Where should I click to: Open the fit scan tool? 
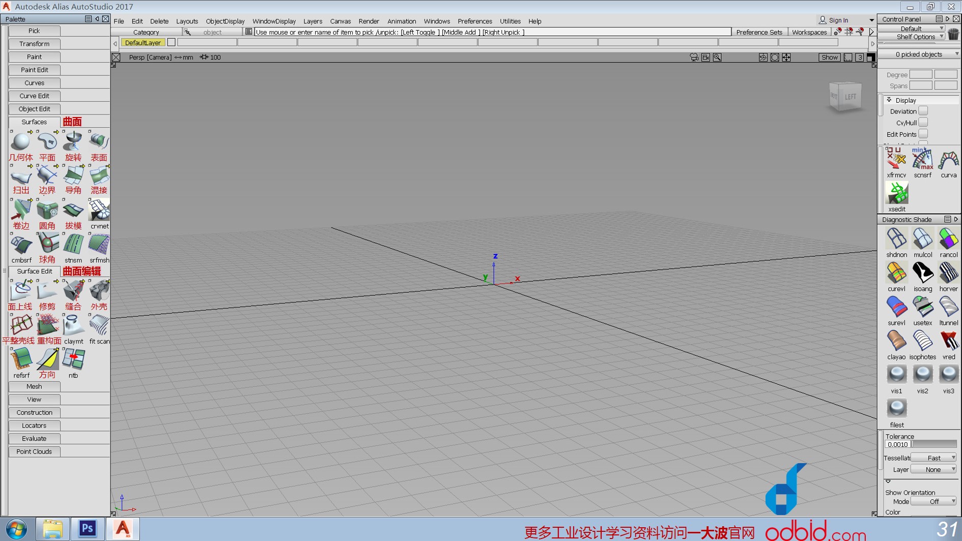pyautogui.click(x=99, y=325)
